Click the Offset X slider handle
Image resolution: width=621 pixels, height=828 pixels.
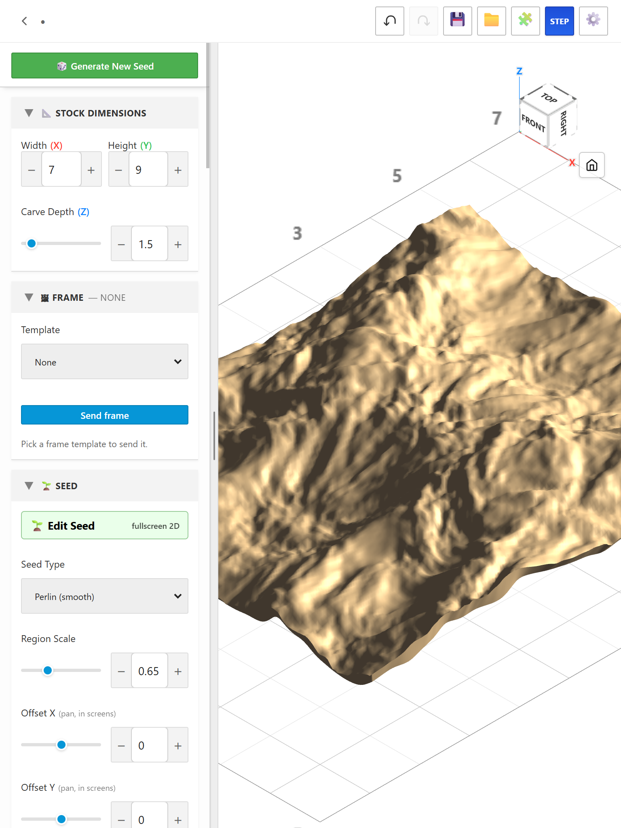tap(61, 745)
